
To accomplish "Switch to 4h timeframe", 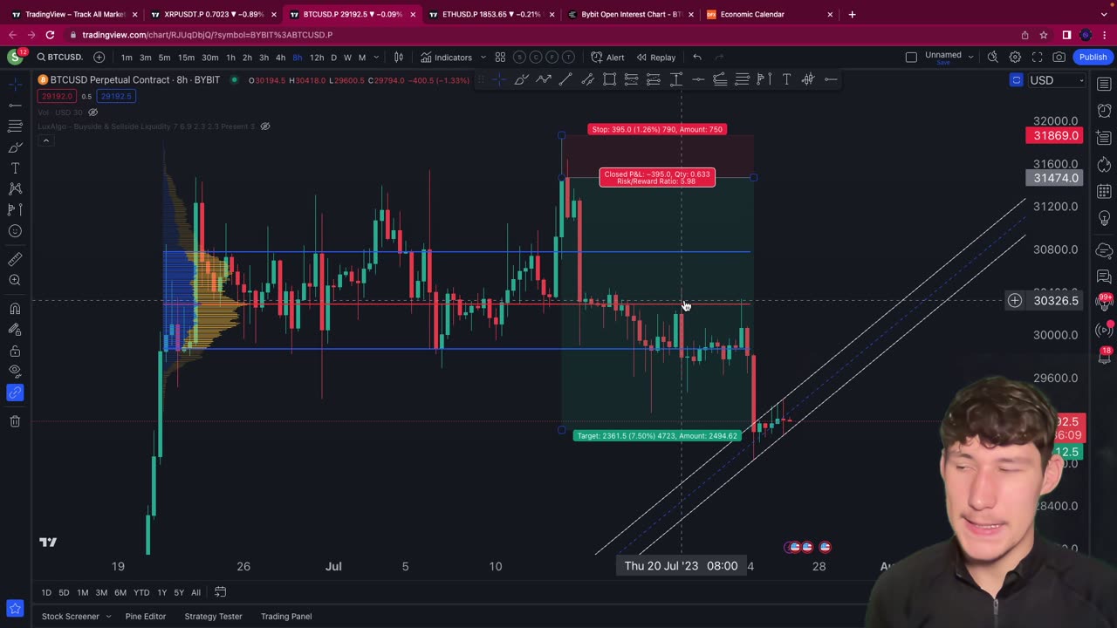I will [280, 57].
